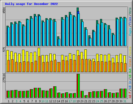This screenshot has width=133, height=104.
Task: Click day 24 on the x-axis
Action: point(97,101)
